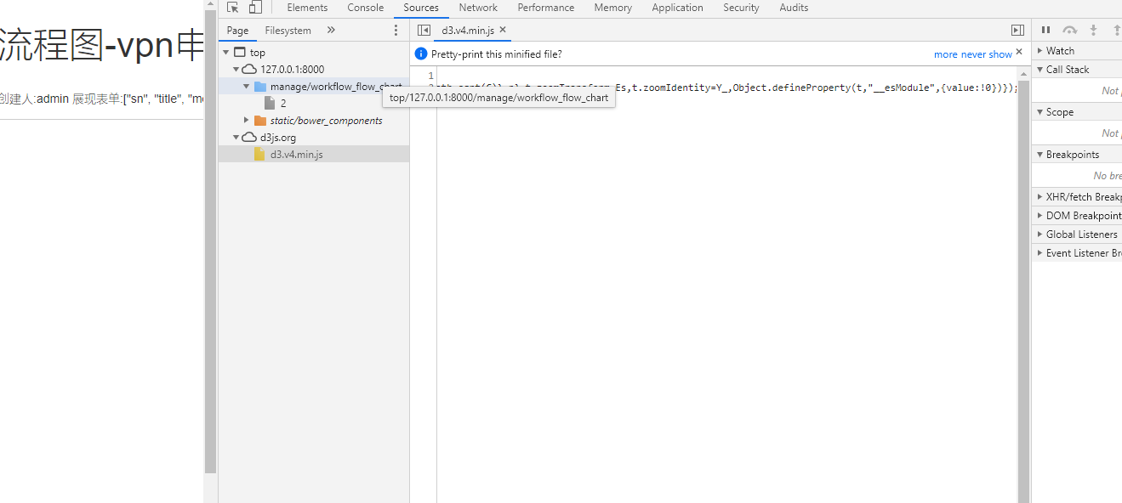Toggle the device toolbar icon
The image size is (1122, 503).
tap(255, 8)
